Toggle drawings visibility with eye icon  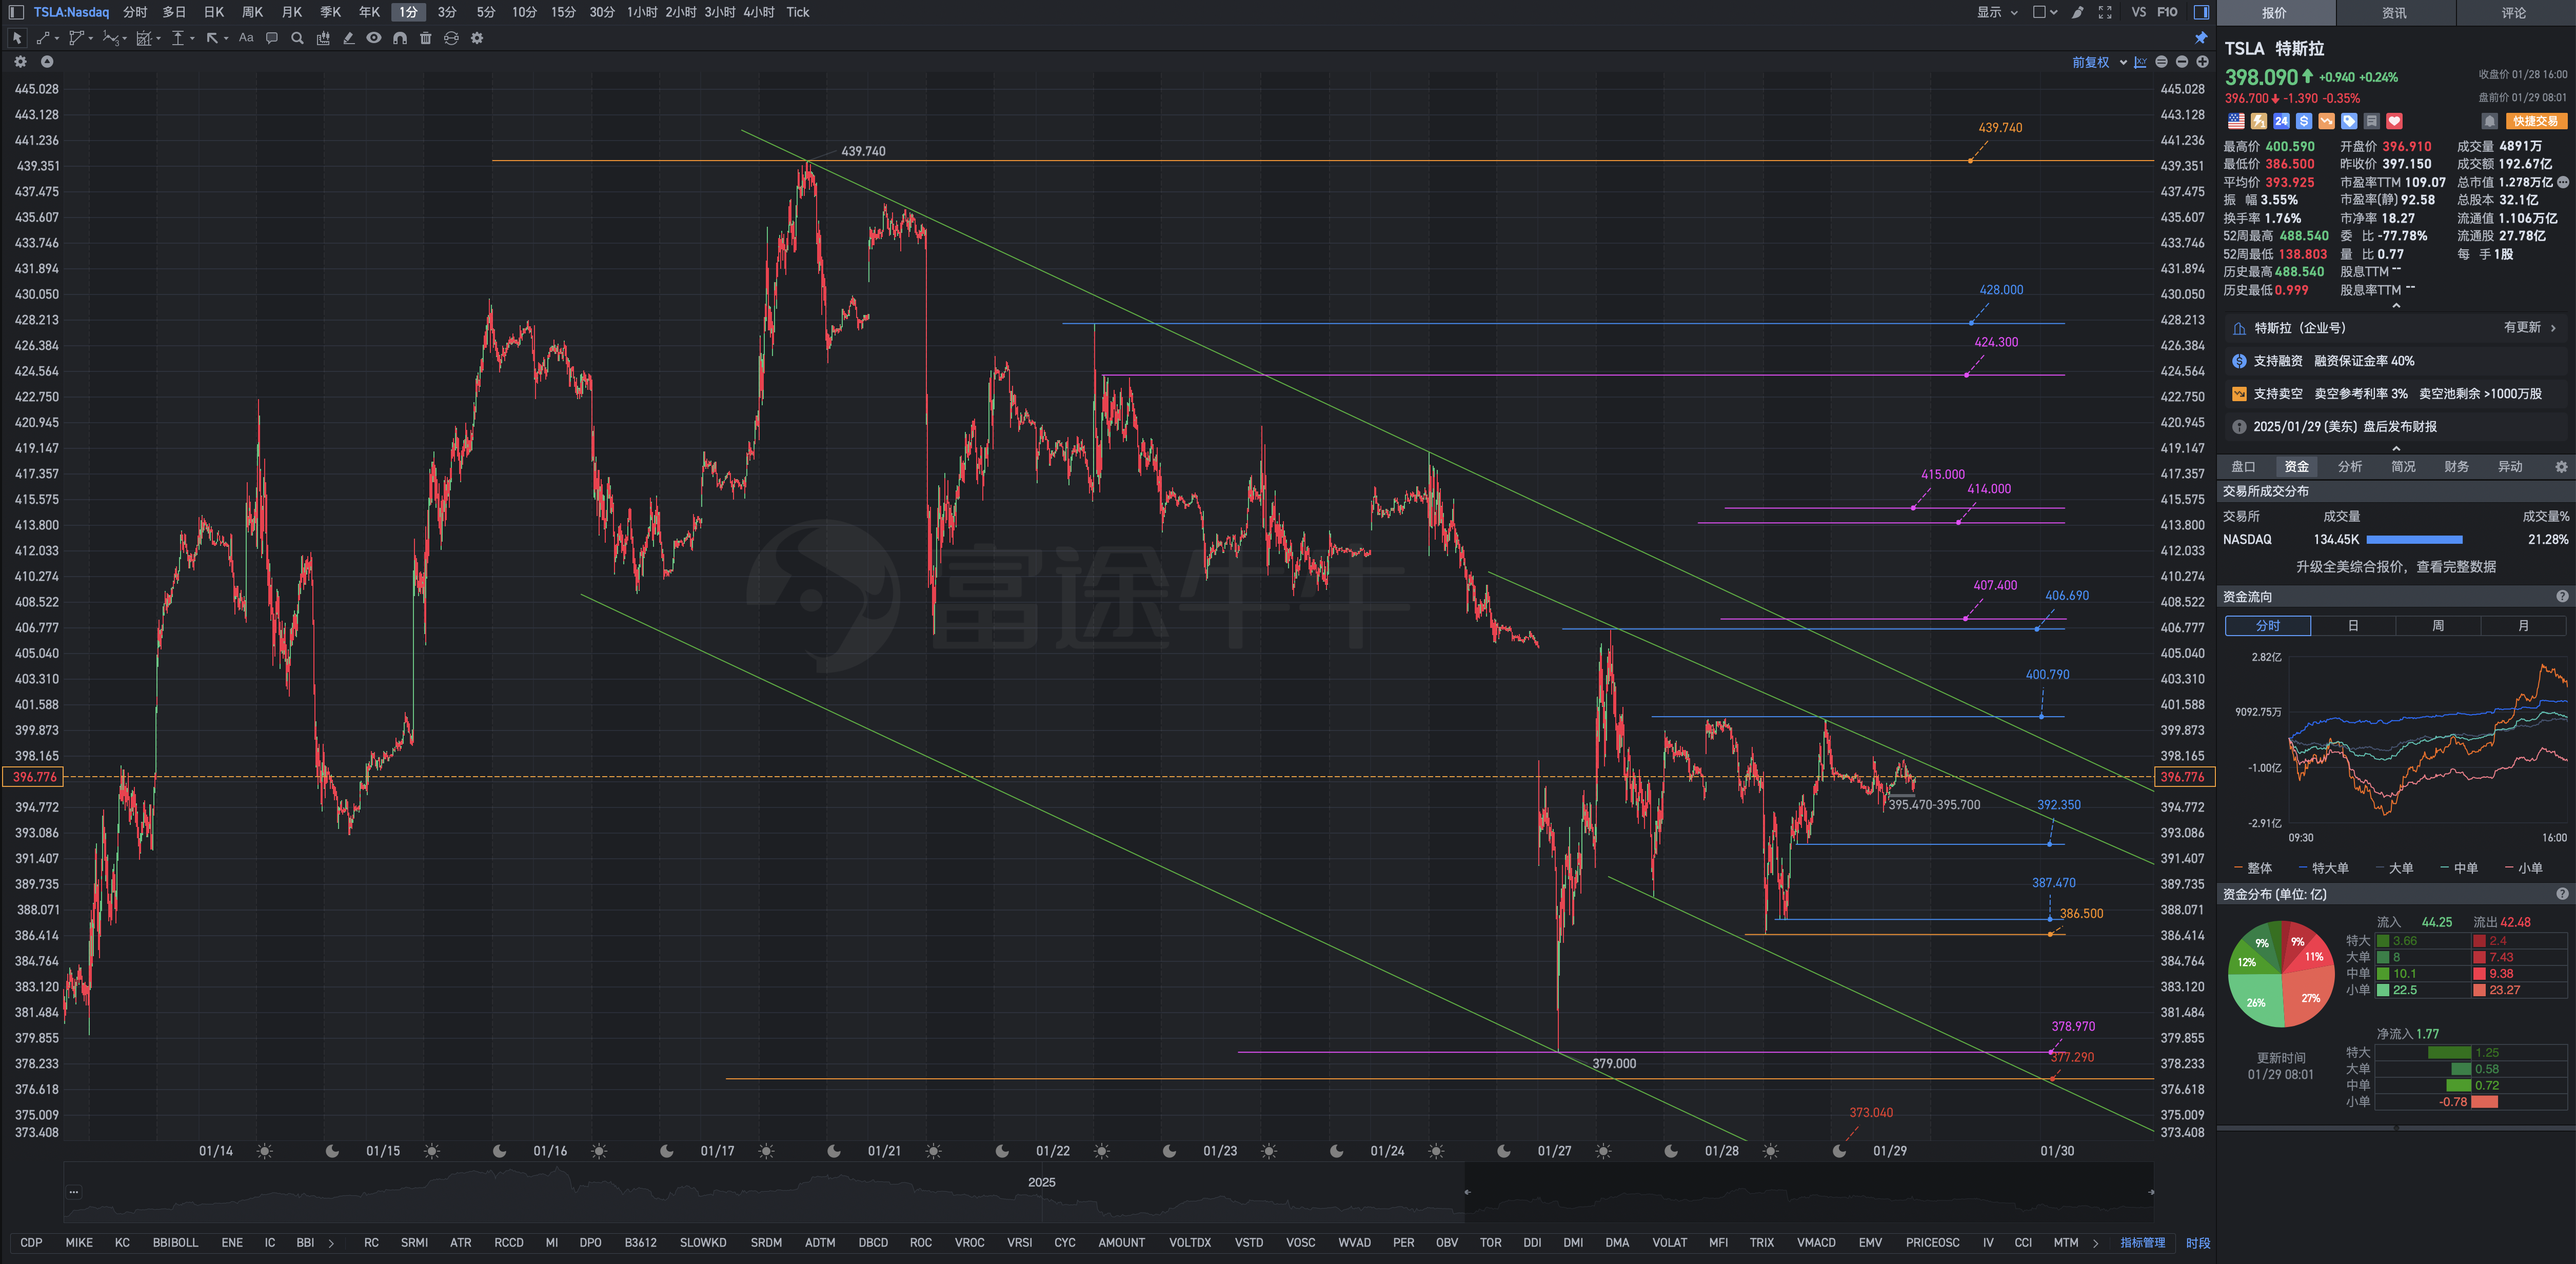[x=374, y=38]
